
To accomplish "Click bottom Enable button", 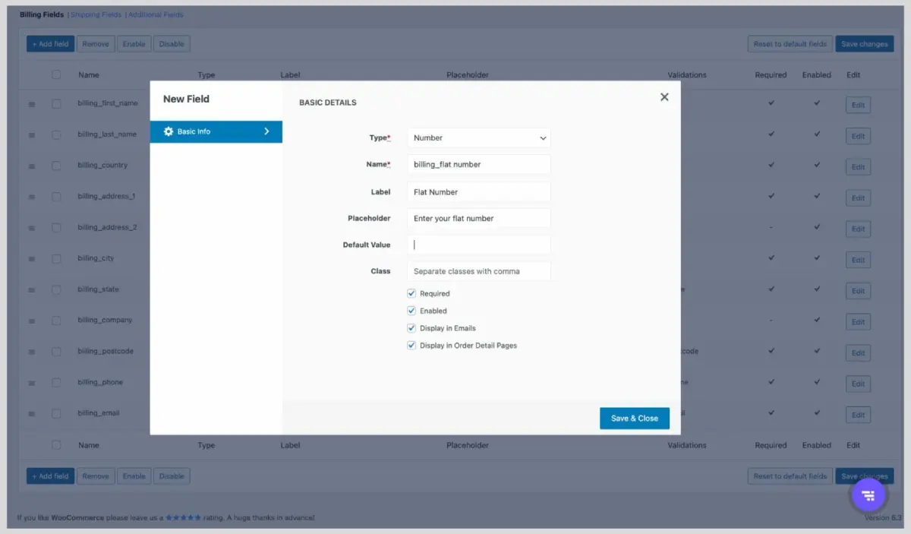I will click(134, 476).
